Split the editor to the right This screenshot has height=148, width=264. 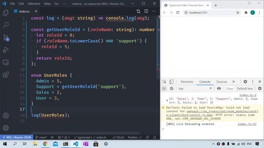point(146,11)
